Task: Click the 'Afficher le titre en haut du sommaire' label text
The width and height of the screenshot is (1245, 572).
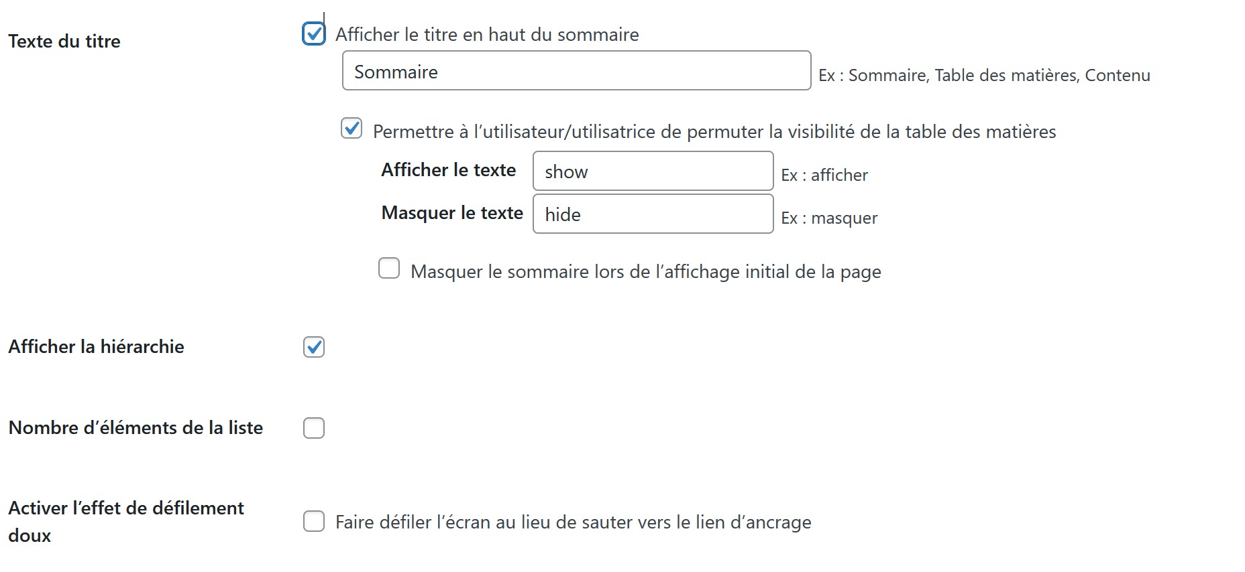Action: pyautogui.click(x=487, y=35)
